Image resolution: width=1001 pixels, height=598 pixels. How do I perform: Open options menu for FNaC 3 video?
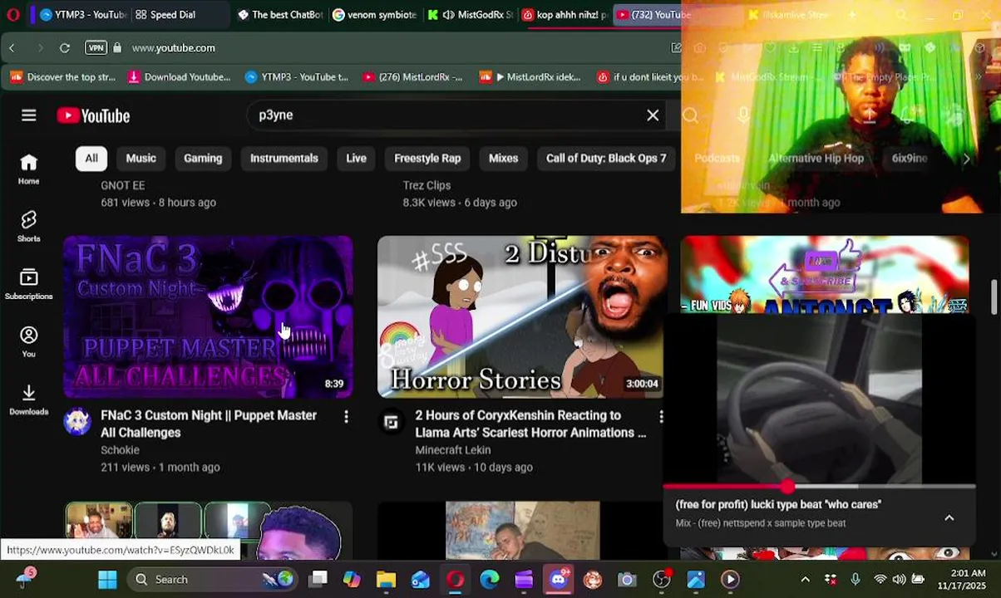[x=347, y=416]
